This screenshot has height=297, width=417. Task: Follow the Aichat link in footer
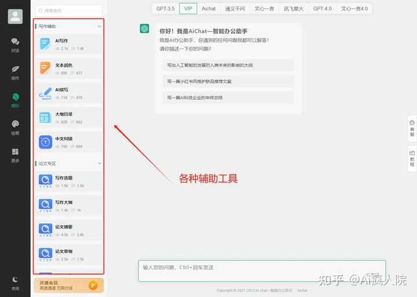pyautogui.click(x=302, y=291)
